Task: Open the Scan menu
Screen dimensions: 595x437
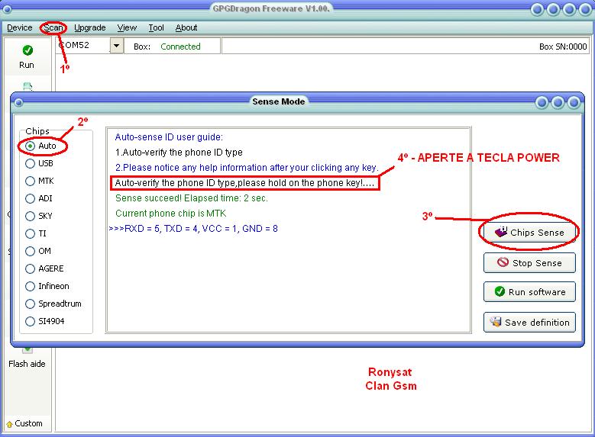Action: click(53, 27)
